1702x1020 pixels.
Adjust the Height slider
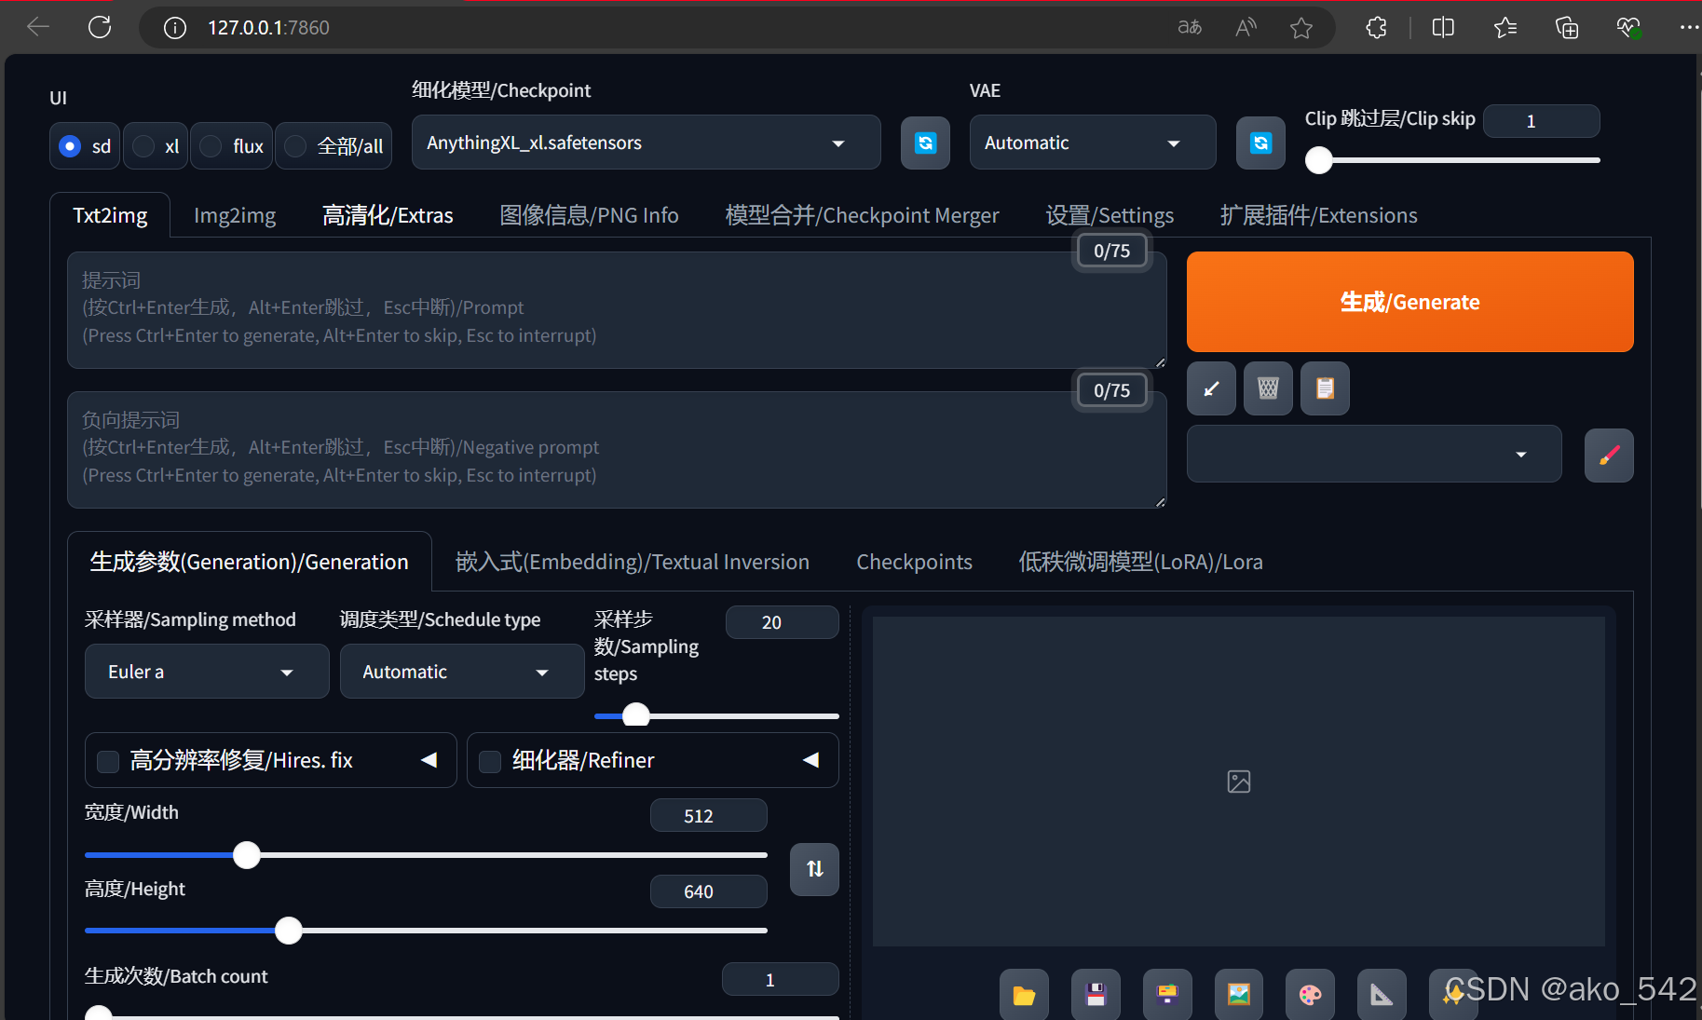point(426,931)
